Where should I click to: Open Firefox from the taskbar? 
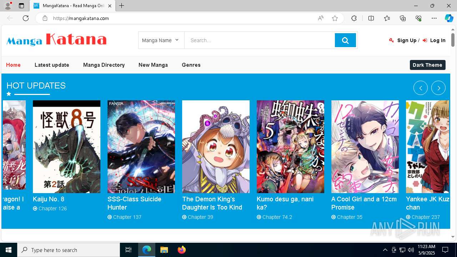tap(181, 250)
